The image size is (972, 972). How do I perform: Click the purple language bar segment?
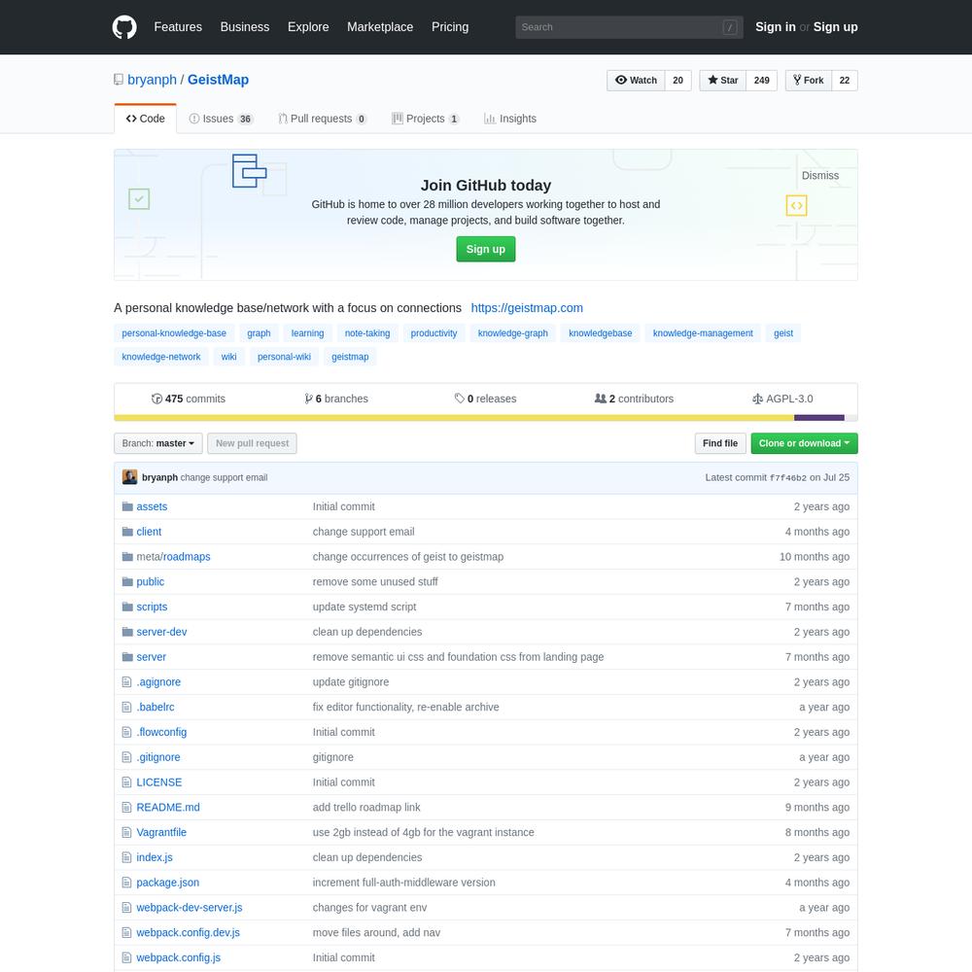[818, 418]
